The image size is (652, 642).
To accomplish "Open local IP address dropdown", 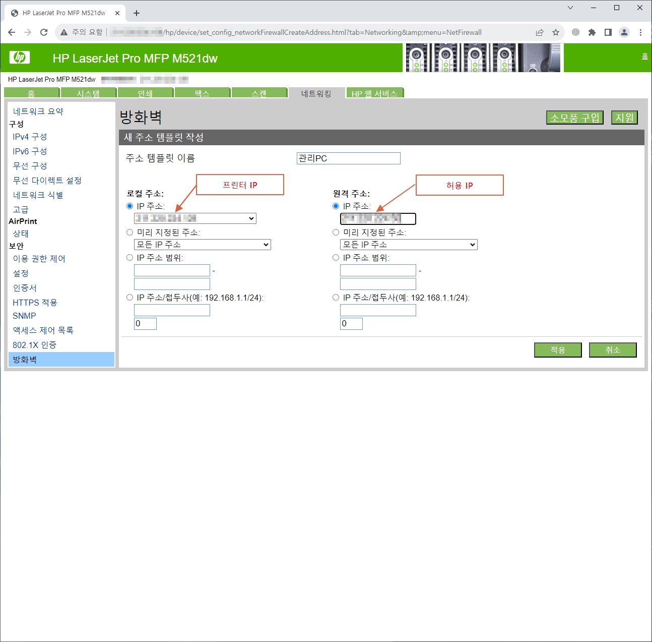I will pos(195,218).
